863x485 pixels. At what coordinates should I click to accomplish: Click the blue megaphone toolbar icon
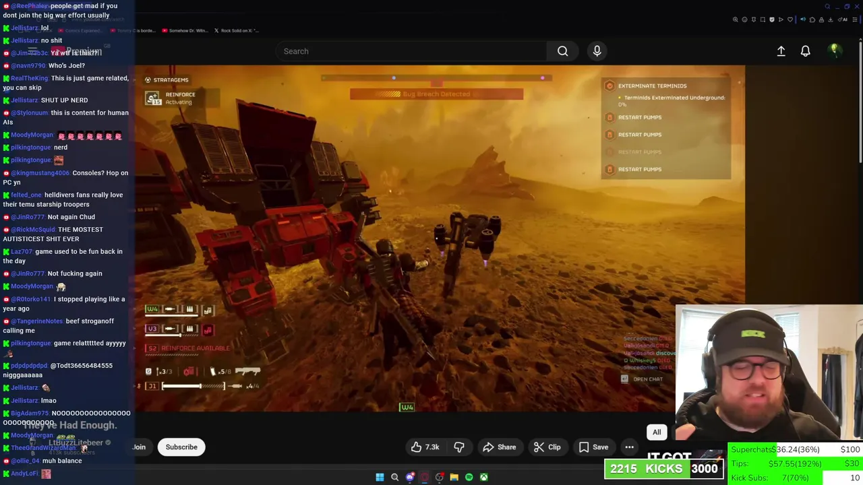803,20
